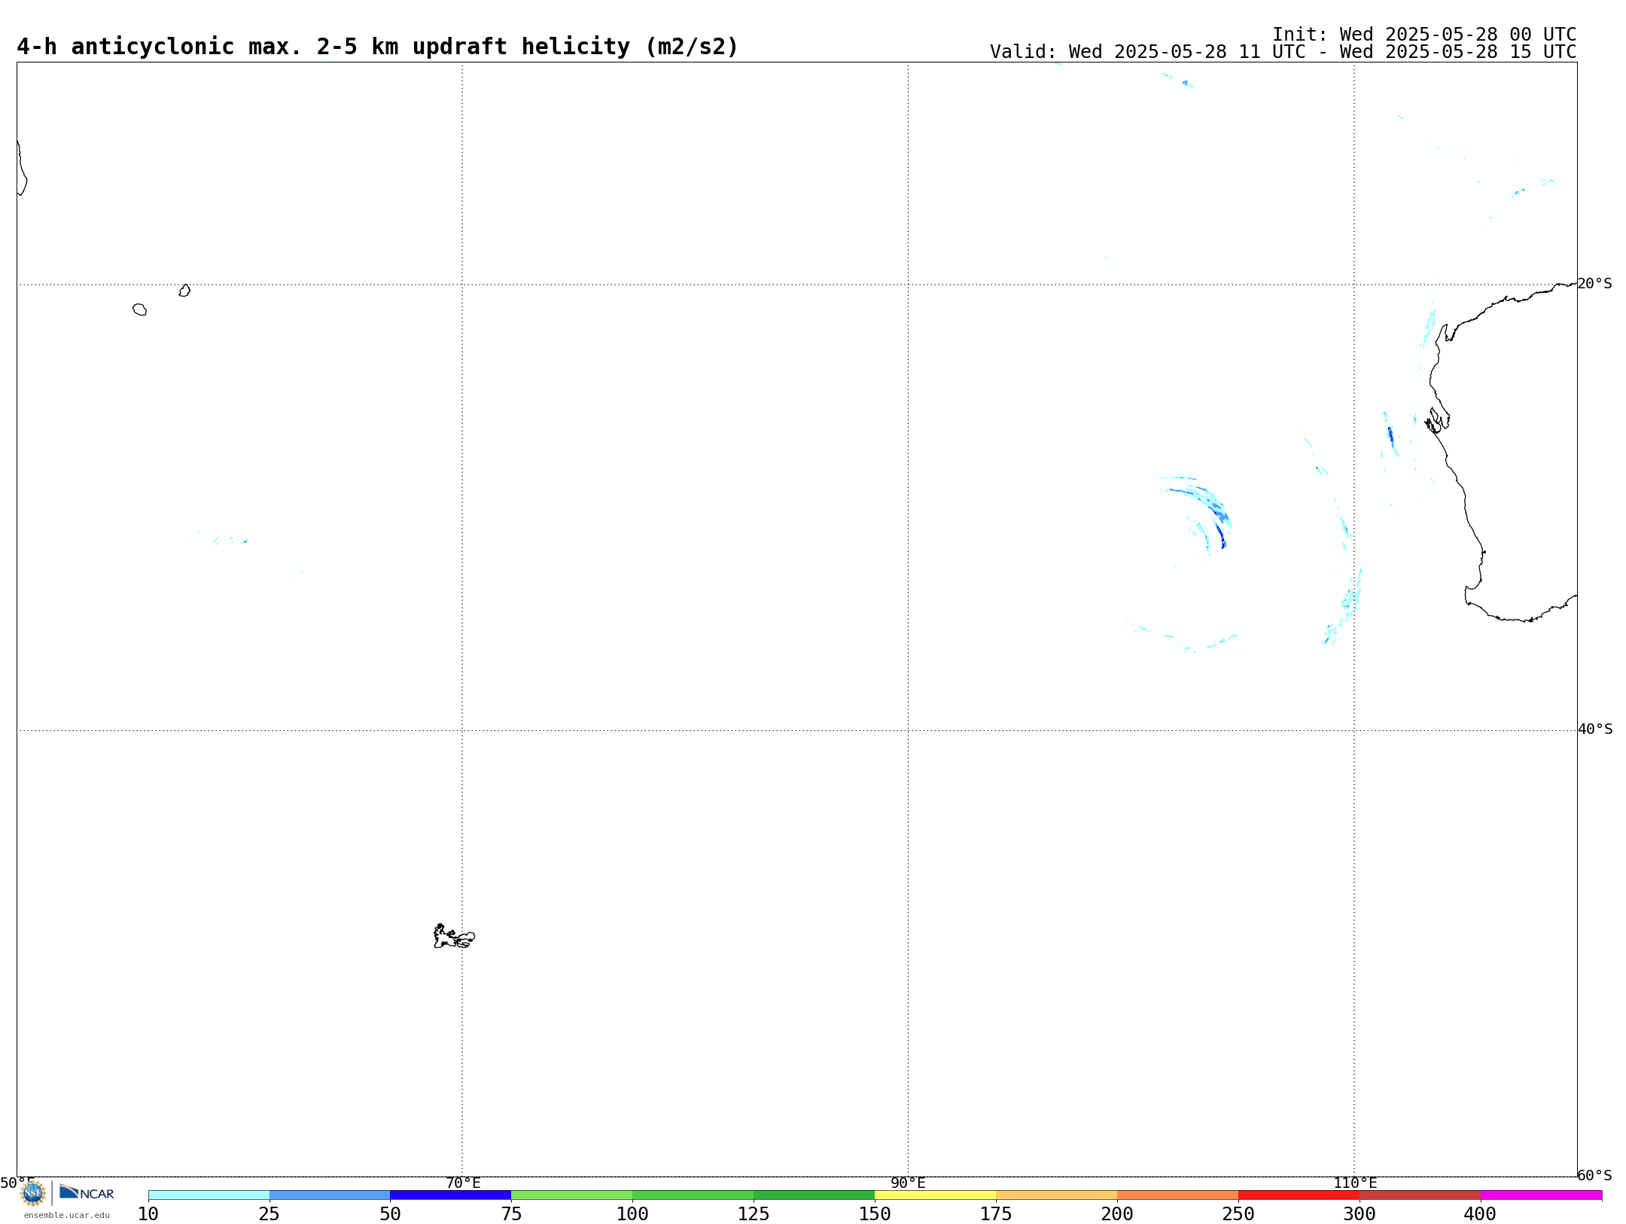Click the 40°S latitude label

[x=1595, y=729]
